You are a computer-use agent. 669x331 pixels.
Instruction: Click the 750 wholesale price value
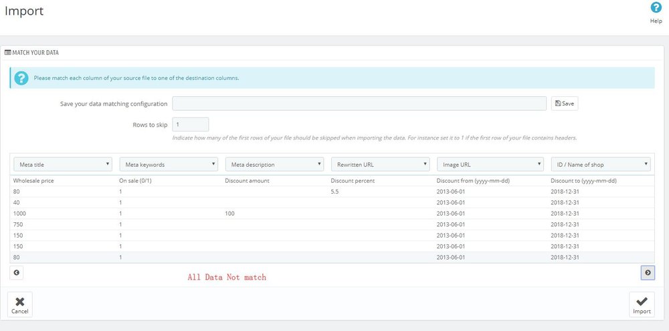pos(18,225)
